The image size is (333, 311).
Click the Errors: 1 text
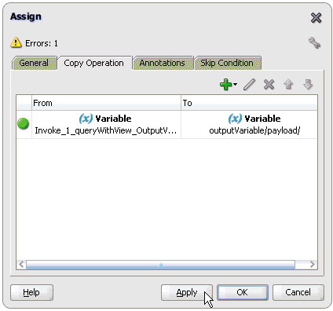pyautogui.click(x=42, y=43)
